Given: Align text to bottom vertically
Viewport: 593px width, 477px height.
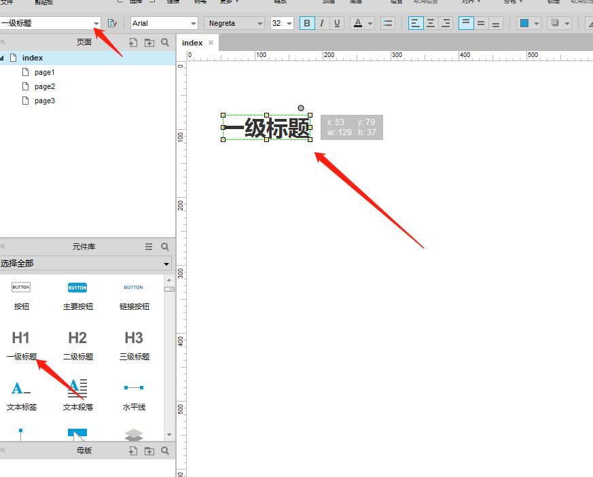Looking at the screenshot, I should 496,24.
